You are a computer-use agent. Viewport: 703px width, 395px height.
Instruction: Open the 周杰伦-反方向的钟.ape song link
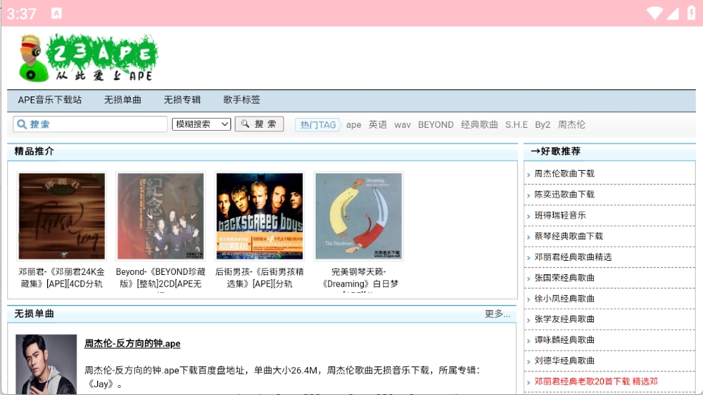click(x=132, y=344)
